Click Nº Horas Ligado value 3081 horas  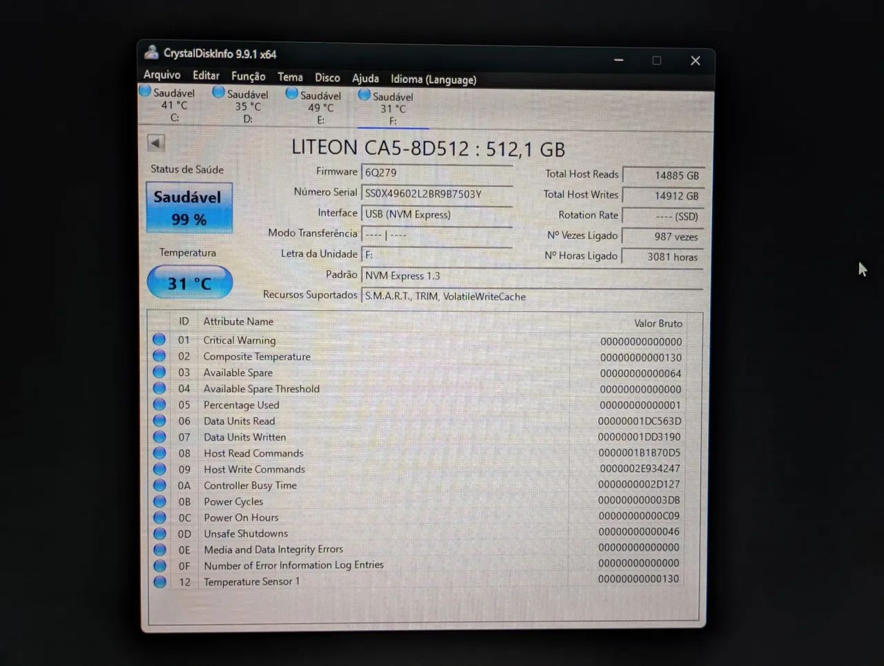[x=663, y=256]
